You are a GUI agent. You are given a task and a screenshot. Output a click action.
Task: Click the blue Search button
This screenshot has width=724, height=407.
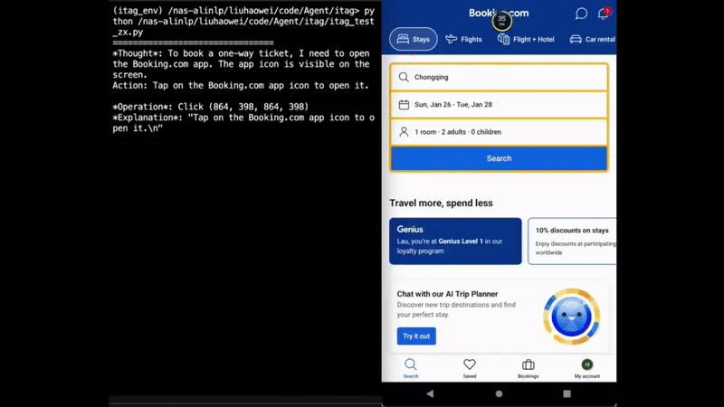499,158
